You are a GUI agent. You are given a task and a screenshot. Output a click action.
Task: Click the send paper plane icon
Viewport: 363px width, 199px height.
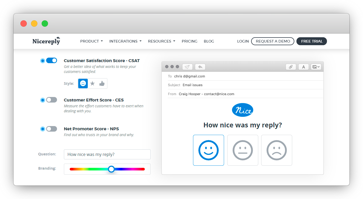coord(187,67)
